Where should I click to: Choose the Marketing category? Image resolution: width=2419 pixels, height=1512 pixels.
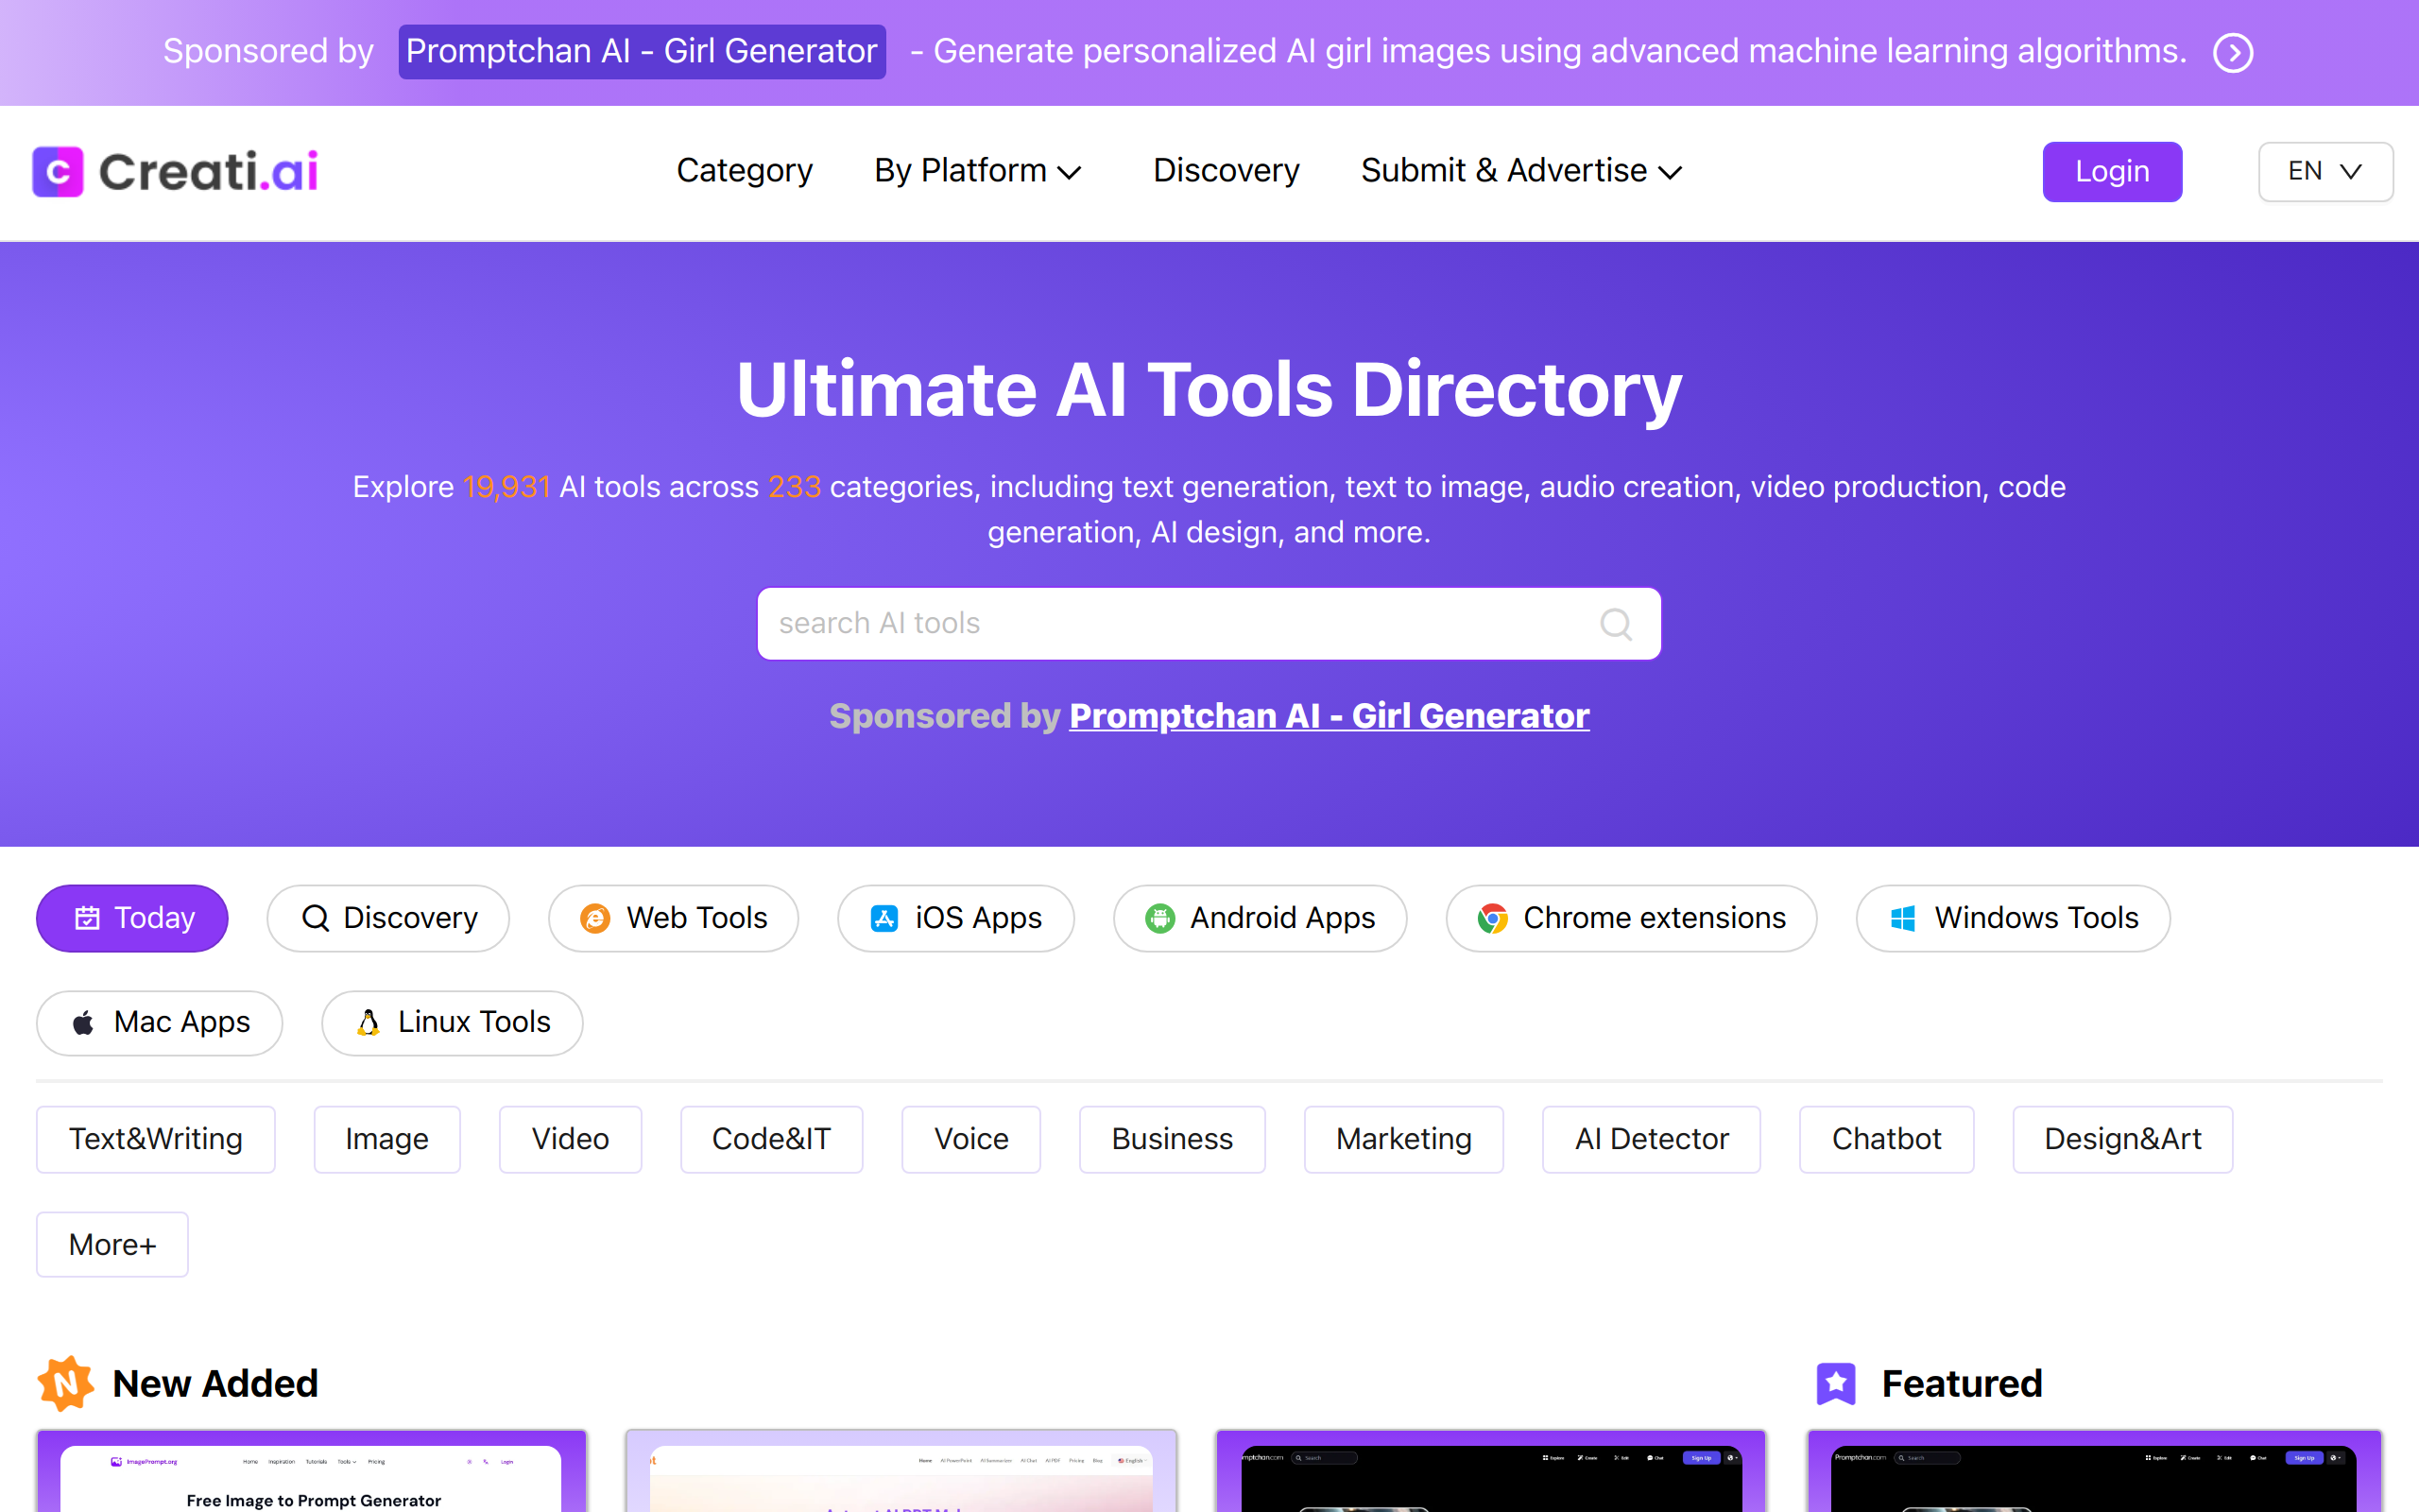pos(1403,1139)
